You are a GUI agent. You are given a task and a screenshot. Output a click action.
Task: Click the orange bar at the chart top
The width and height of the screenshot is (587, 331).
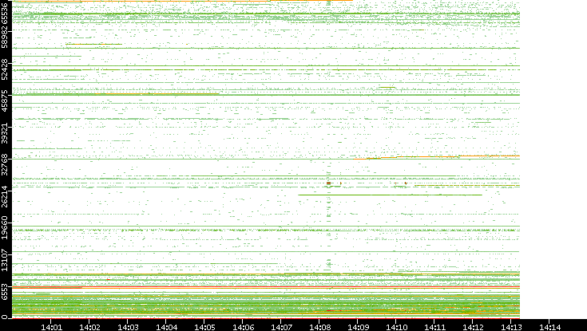tap(311, 2)
